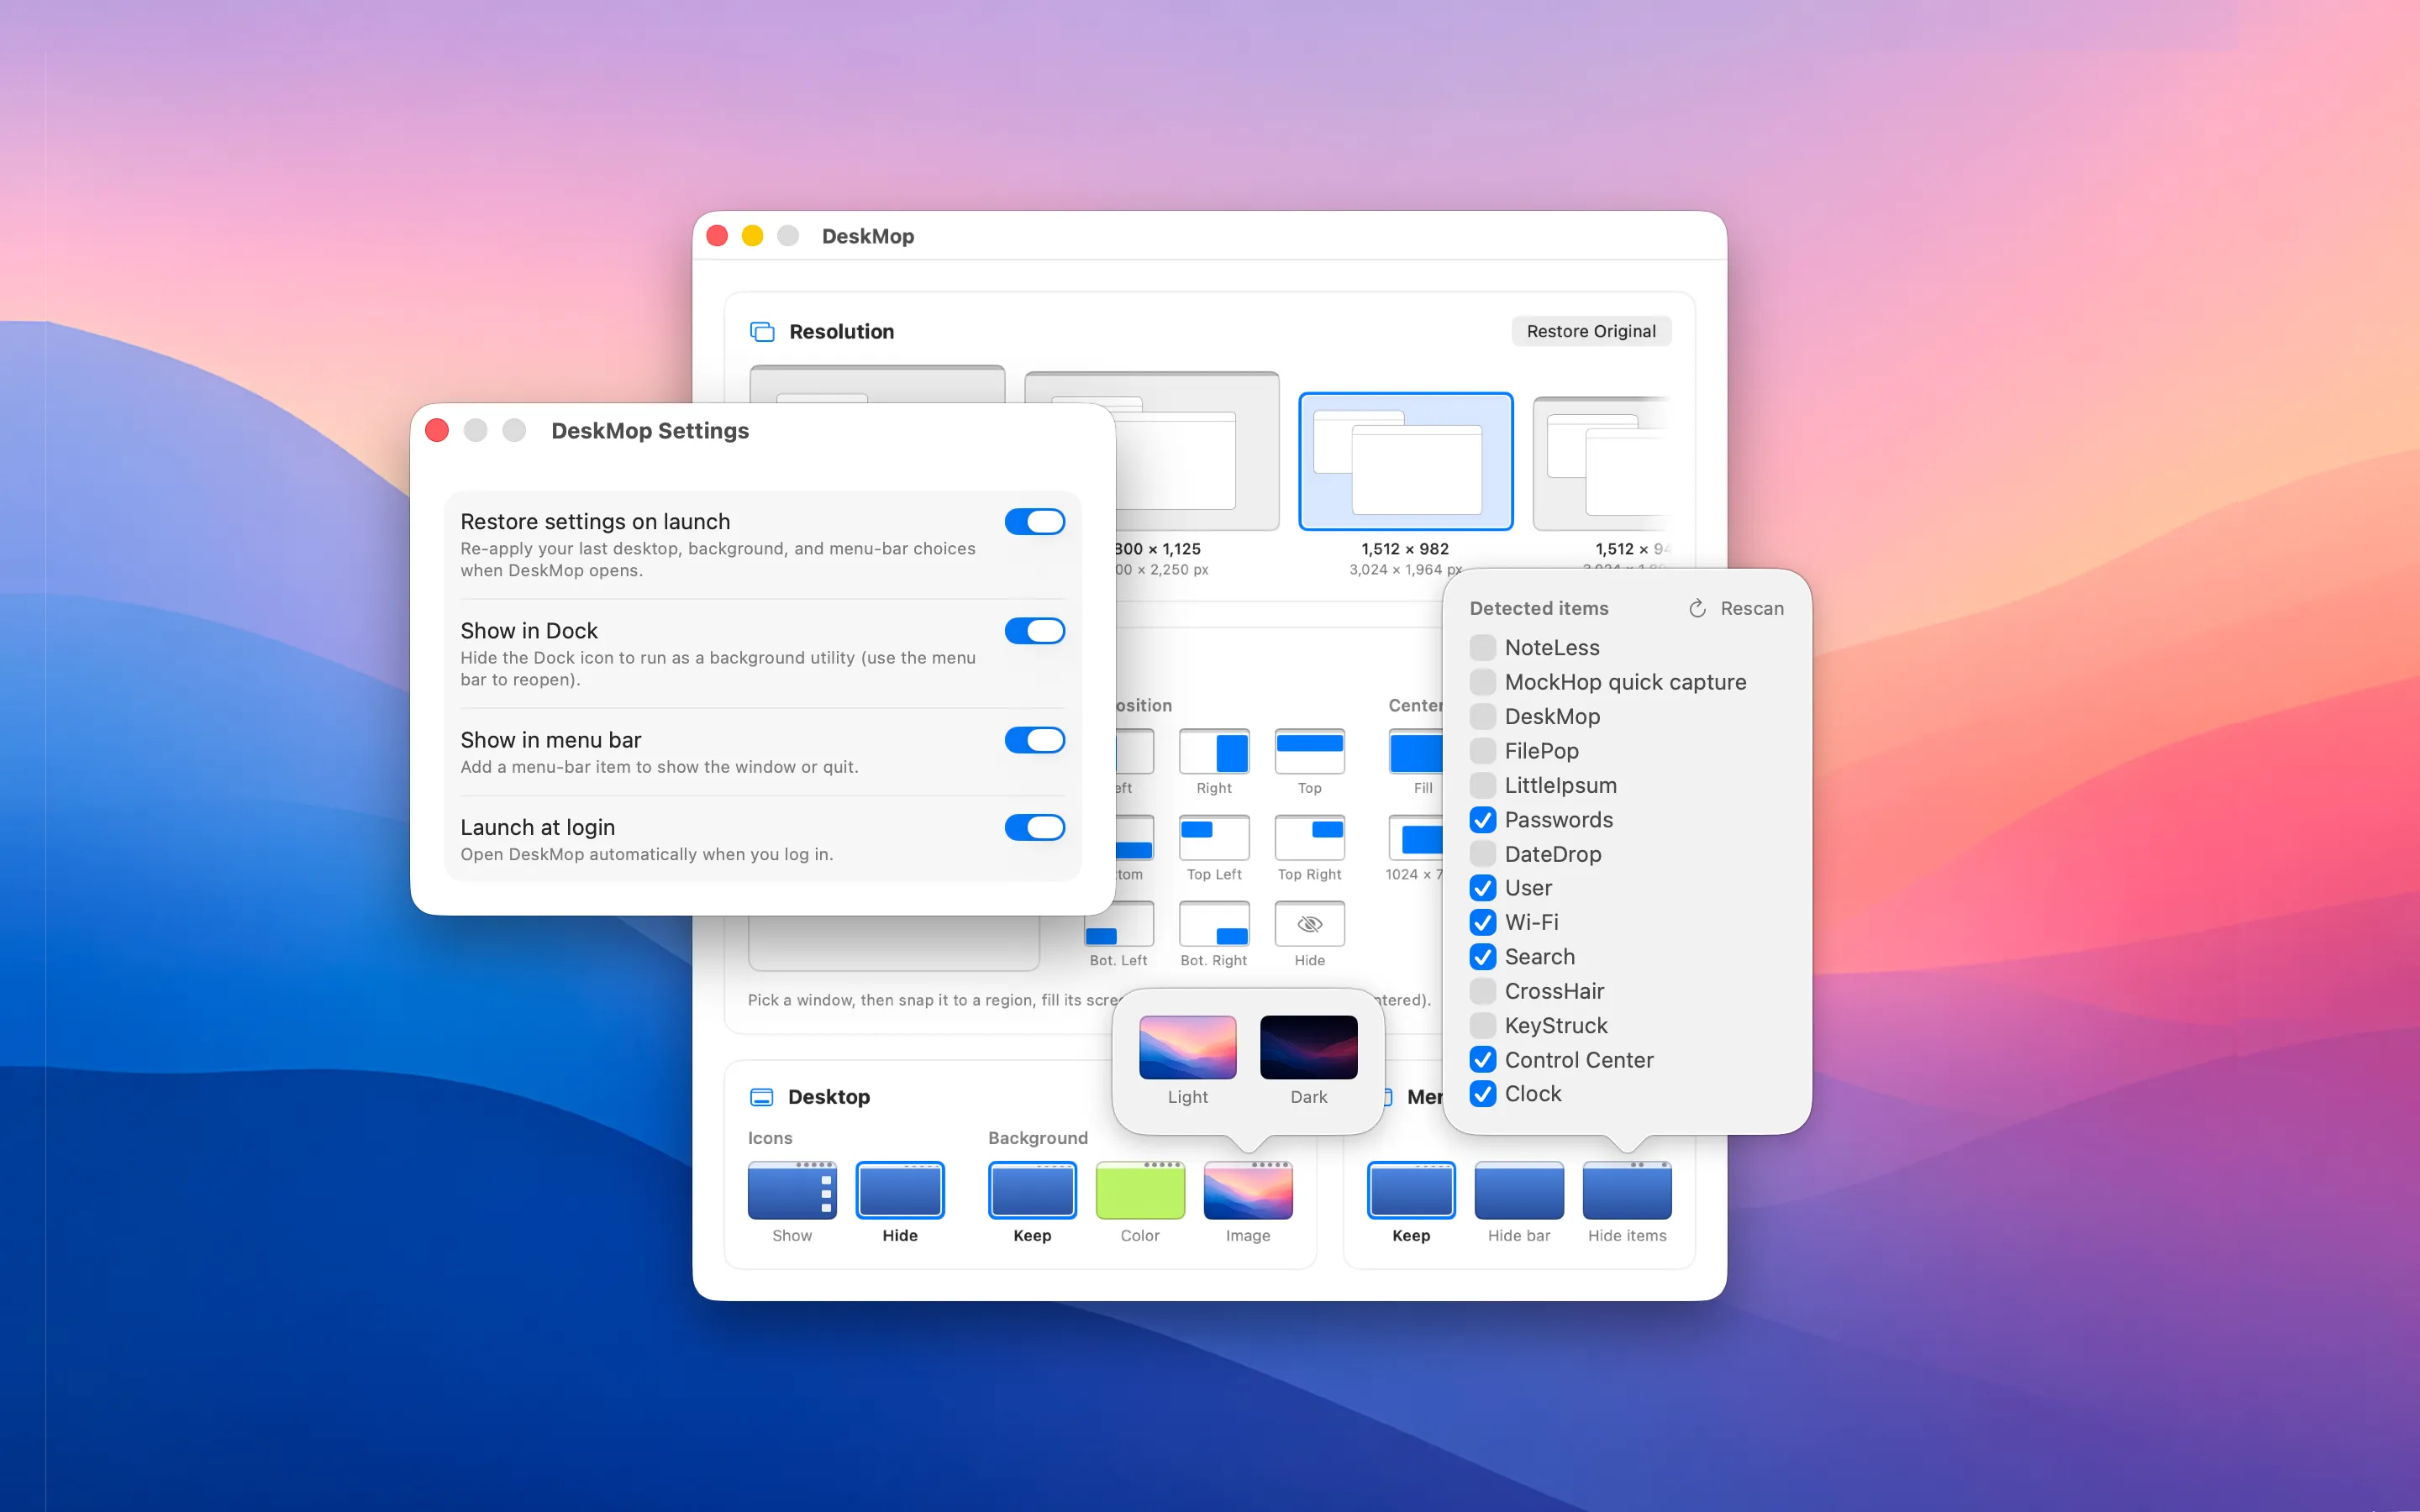Select the partly hidden 1,512 × 9… thumbnail

pos(1602,463)
